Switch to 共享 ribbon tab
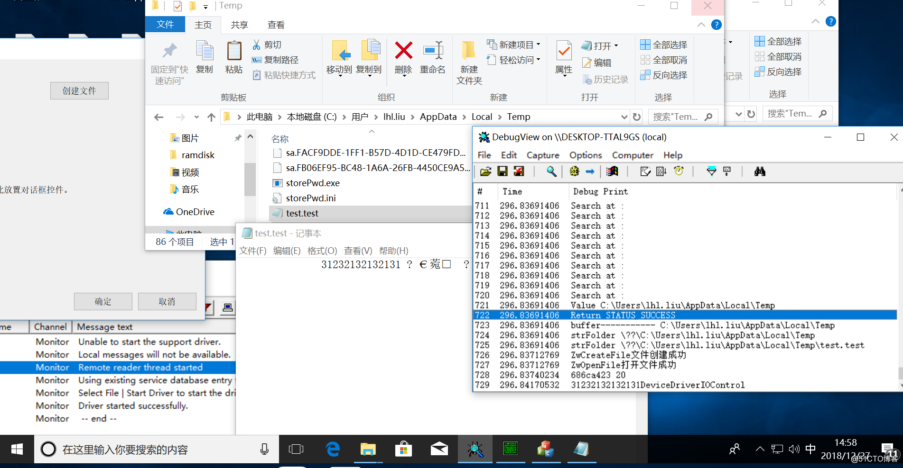 [239, 25]
